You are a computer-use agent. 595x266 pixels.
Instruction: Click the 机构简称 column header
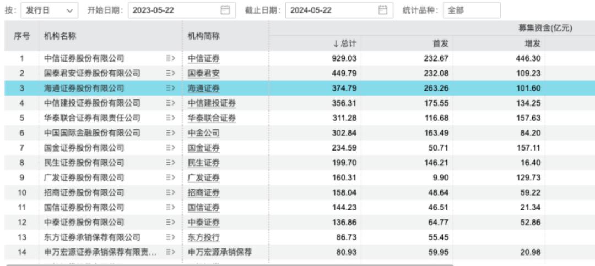coord(204,36)
